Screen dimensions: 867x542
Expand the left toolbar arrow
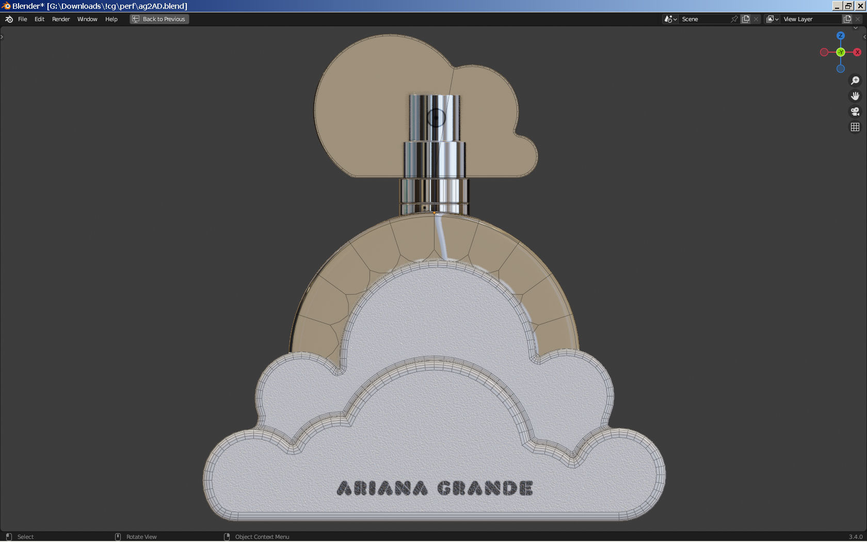(x=2, y=37)
